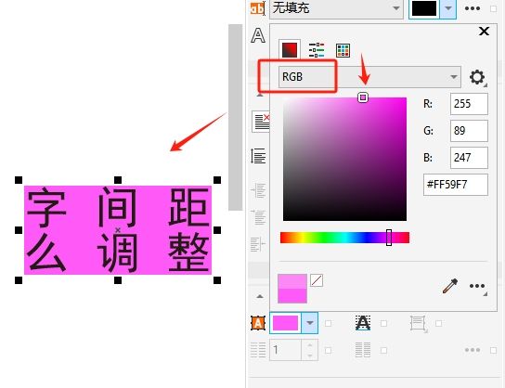Screen dimensions: 505x388
Task: Toggle checkbox beside top ellipsis button
Action: click(493, 8)
